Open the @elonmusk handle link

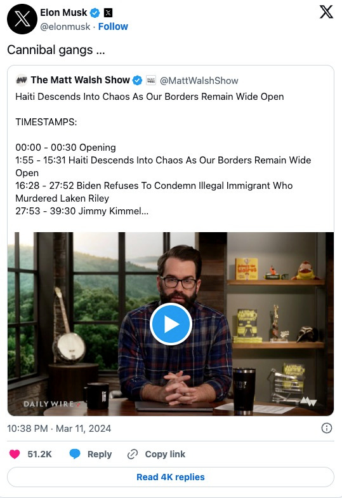[65, 27]
